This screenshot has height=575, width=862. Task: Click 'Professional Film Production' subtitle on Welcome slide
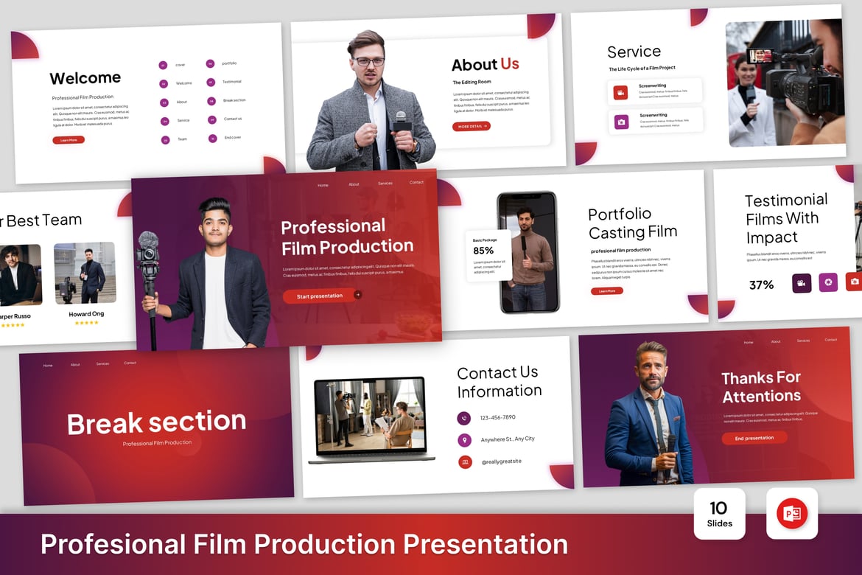click(83, 97)
